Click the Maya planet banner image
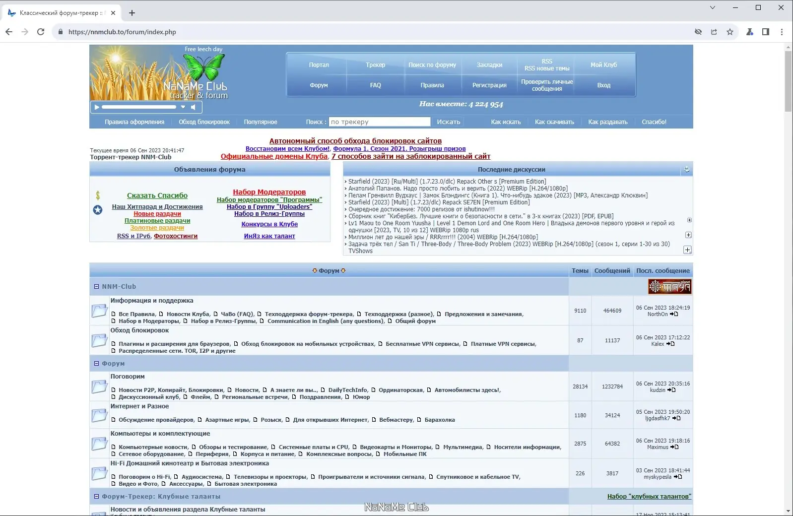793x516 pixels. pos(669,286)
